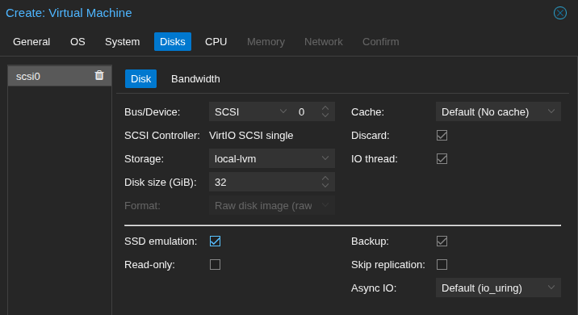Close the Create Virtual Machine dialog
Viewport: 578px width, 315px height.
tap(560, 13)
